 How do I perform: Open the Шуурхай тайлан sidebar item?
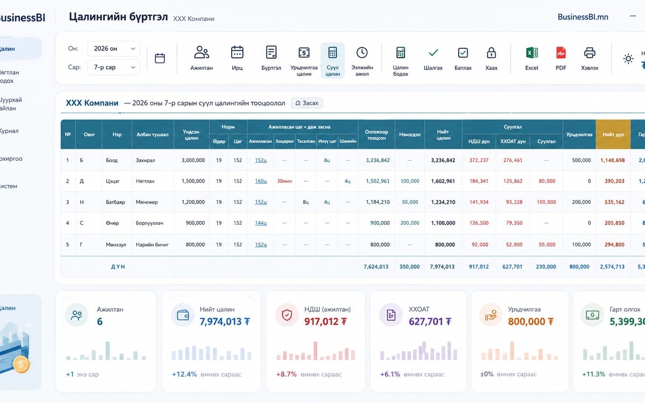11,104
